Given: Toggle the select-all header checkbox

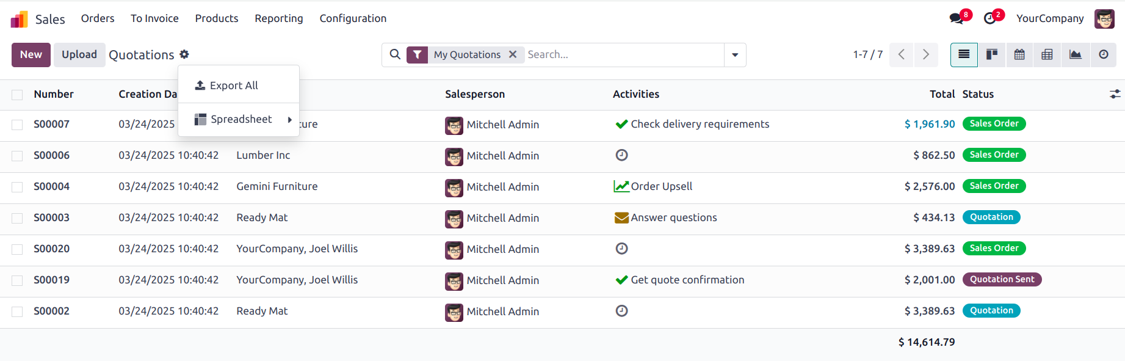Looking at the screenshot, I should pos(17,95).
